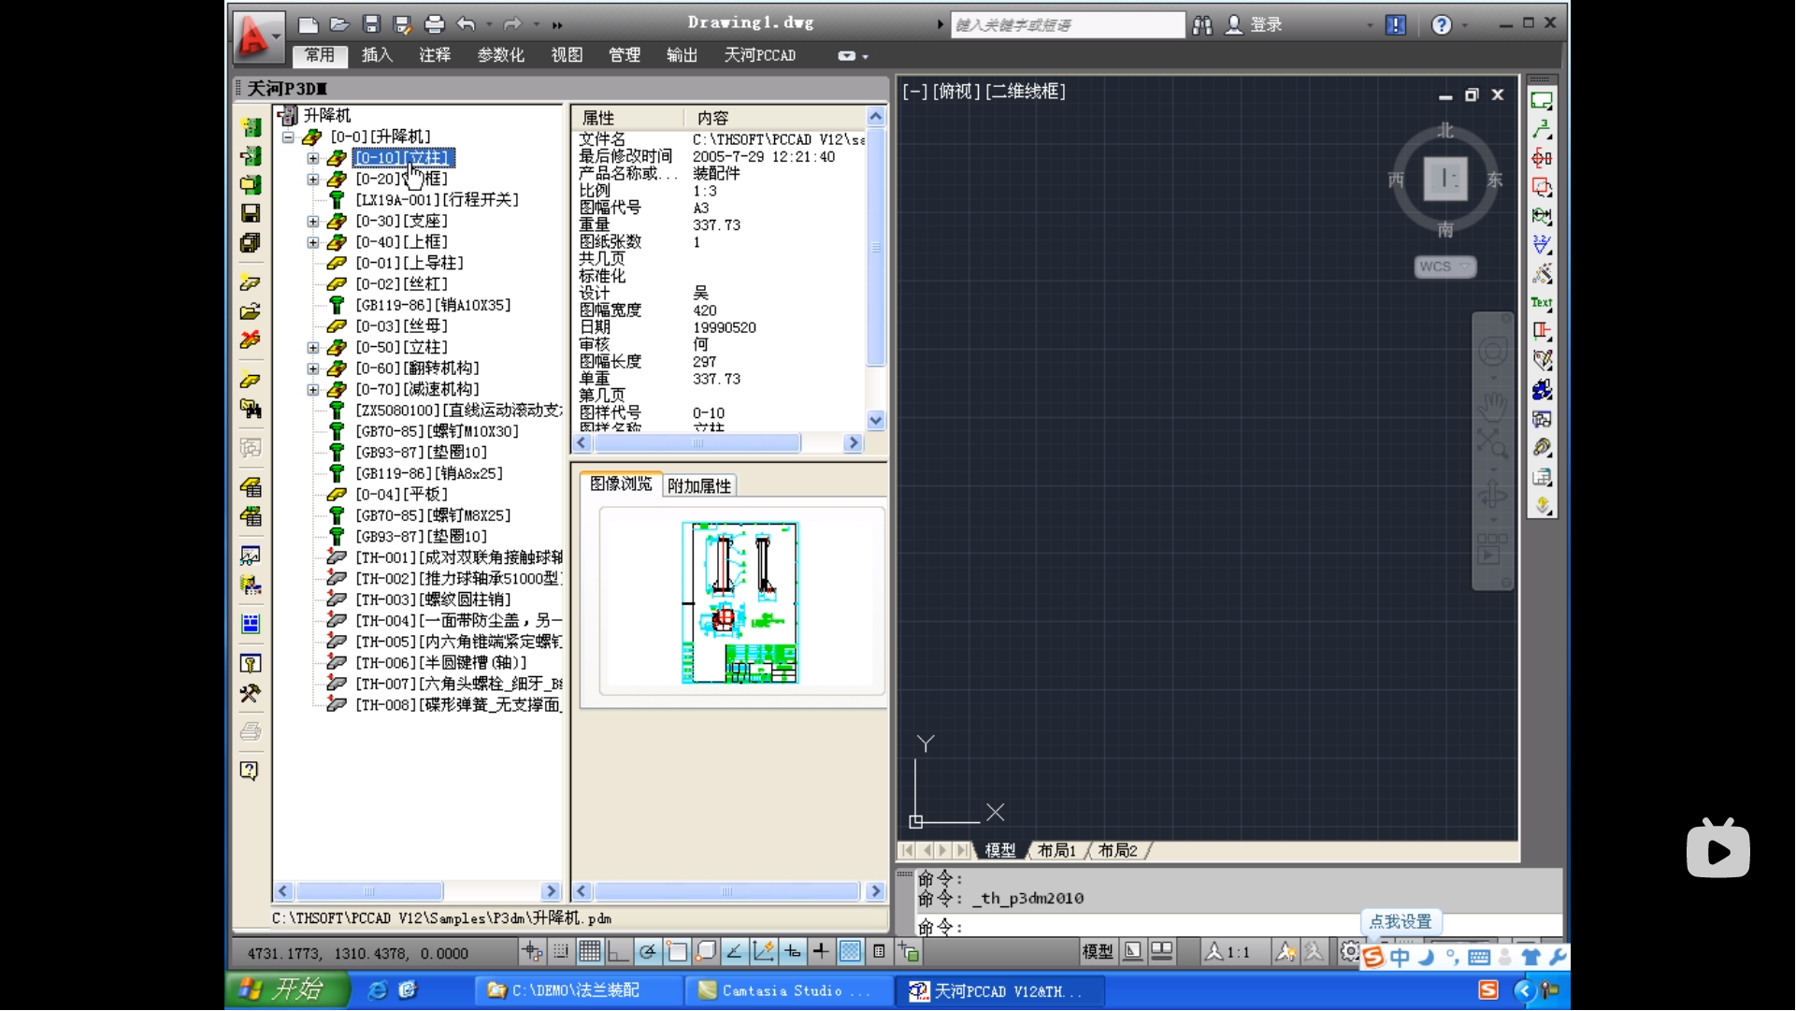
Task: Click the hammer tools icon in P3DM sidebar
Action: 251,694
